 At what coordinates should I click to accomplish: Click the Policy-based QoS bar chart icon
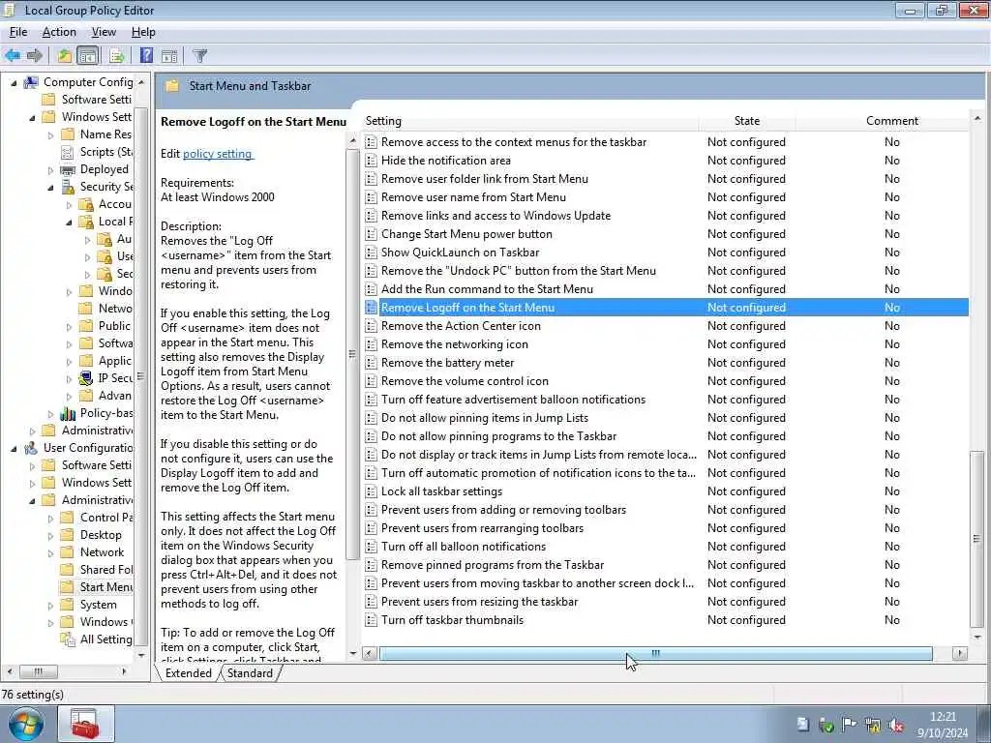click(x=68, y=413)
